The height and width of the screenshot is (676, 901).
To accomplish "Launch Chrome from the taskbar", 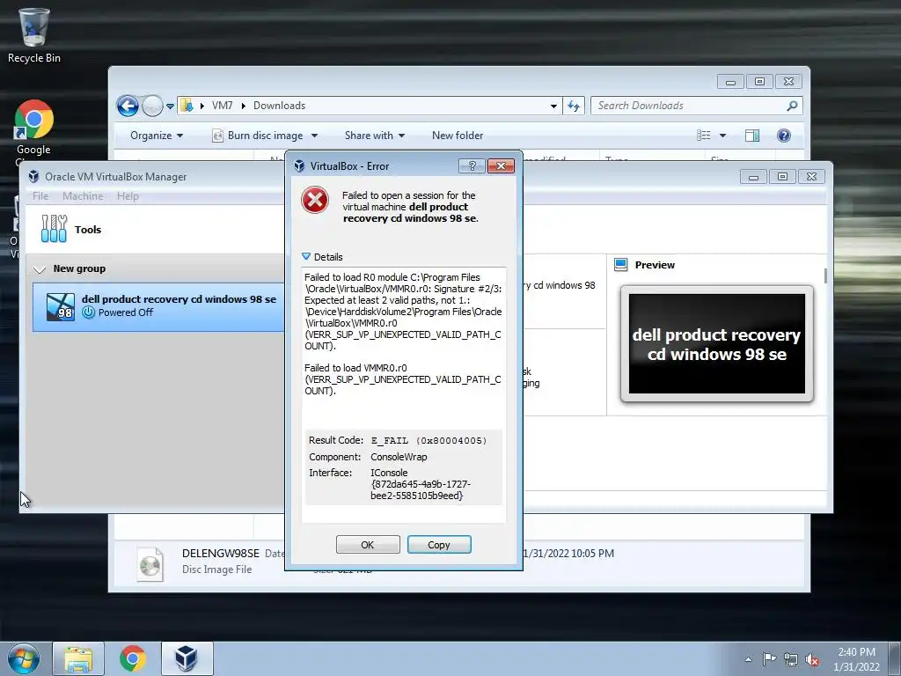I will tap(132, 658).
